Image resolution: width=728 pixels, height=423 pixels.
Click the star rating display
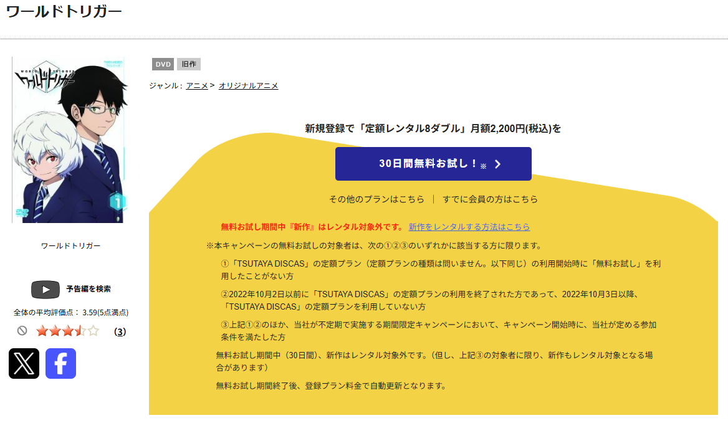pyautogui.click(x=68, y=331)
